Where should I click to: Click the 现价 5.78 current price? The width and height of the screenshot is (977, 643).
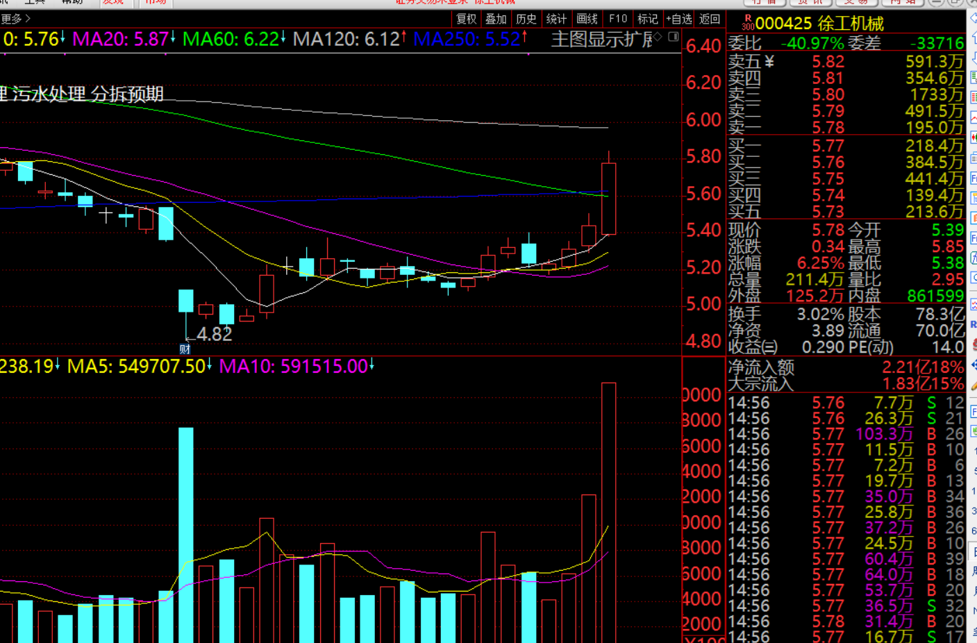828,230
